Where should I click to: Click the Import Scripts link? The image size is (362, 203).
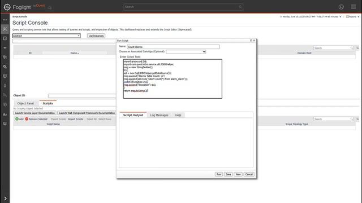(x=75, y=119)
